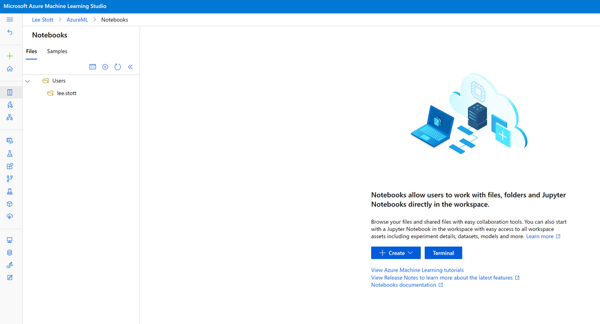Click the Terminal button

pyautogui.click(x=443, y=253)
